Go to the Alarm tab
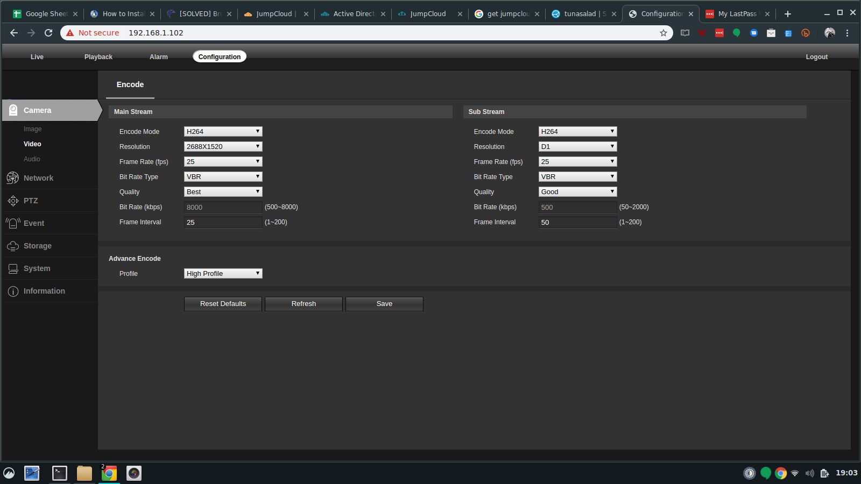 coord(159,57)
